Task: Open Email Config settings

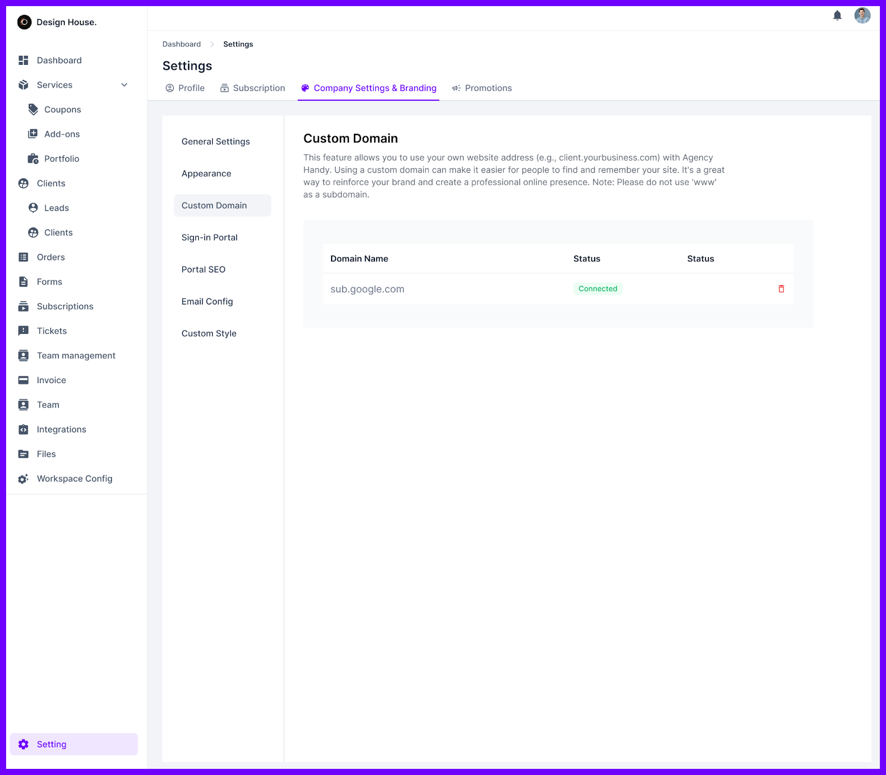Action: 207,301
